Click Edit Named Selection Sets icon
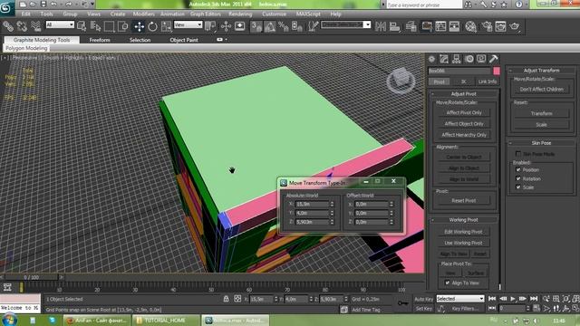 pos(314,26)
